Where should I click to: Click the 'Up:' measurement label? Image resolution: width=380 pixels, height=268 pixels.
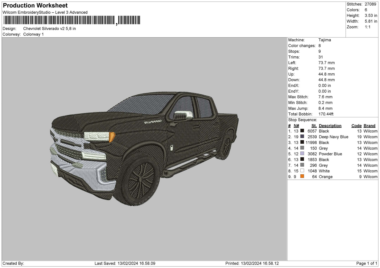[291, 74]
